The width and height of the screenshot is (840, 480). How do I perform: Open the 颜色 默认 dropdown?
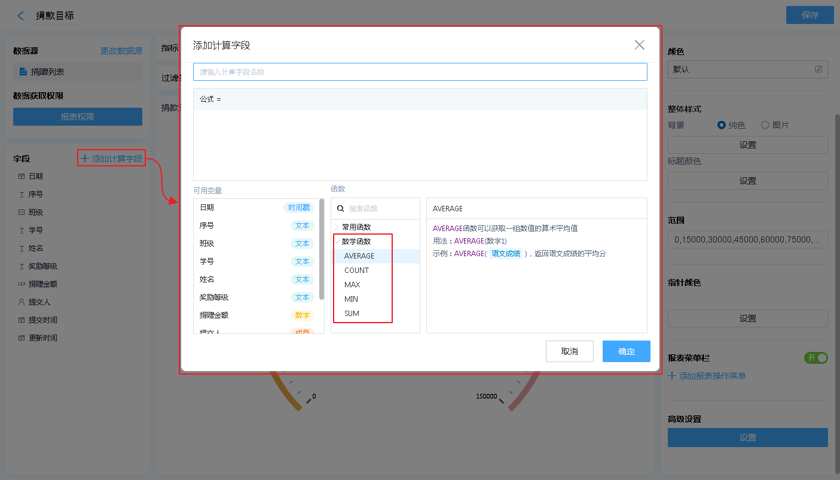(x=741, y=69)
